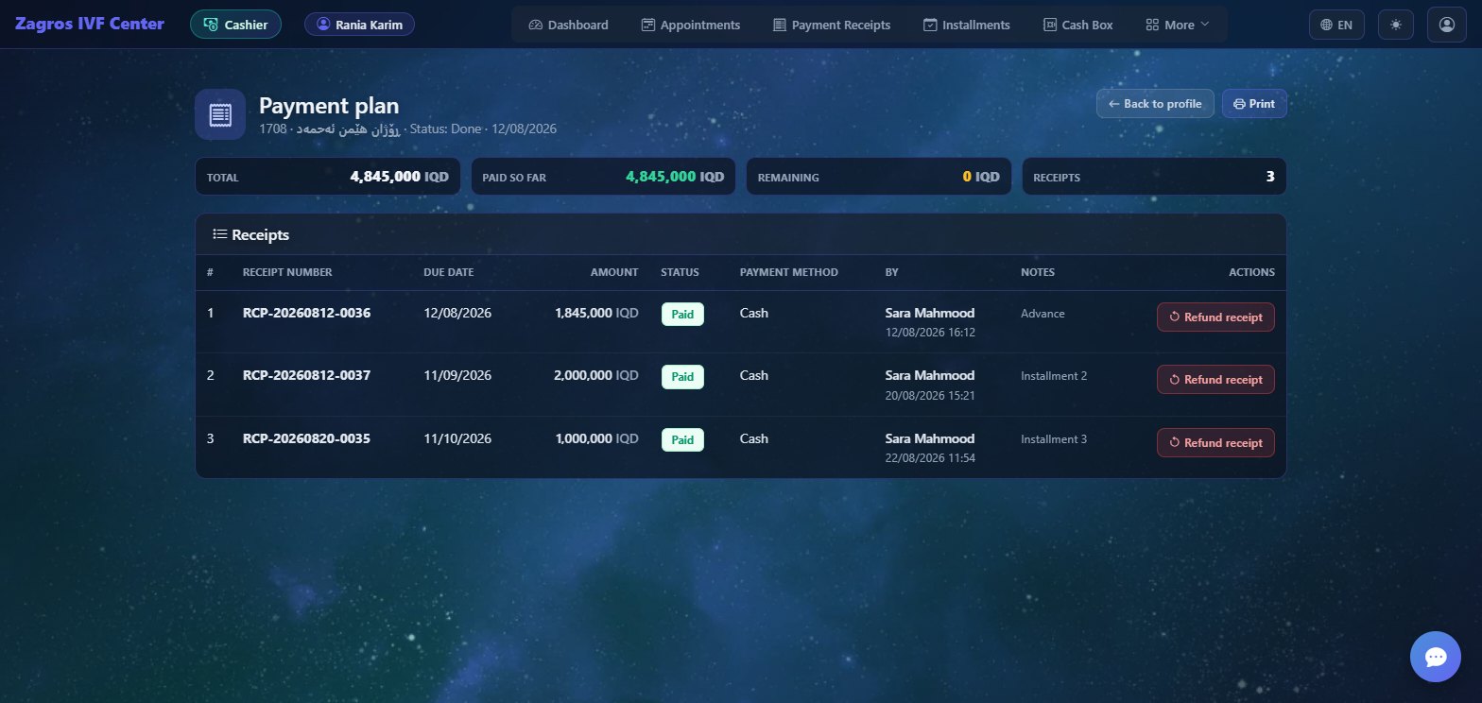Click the DUE DATE column header

pyautogui.click(x=448, y=272)
